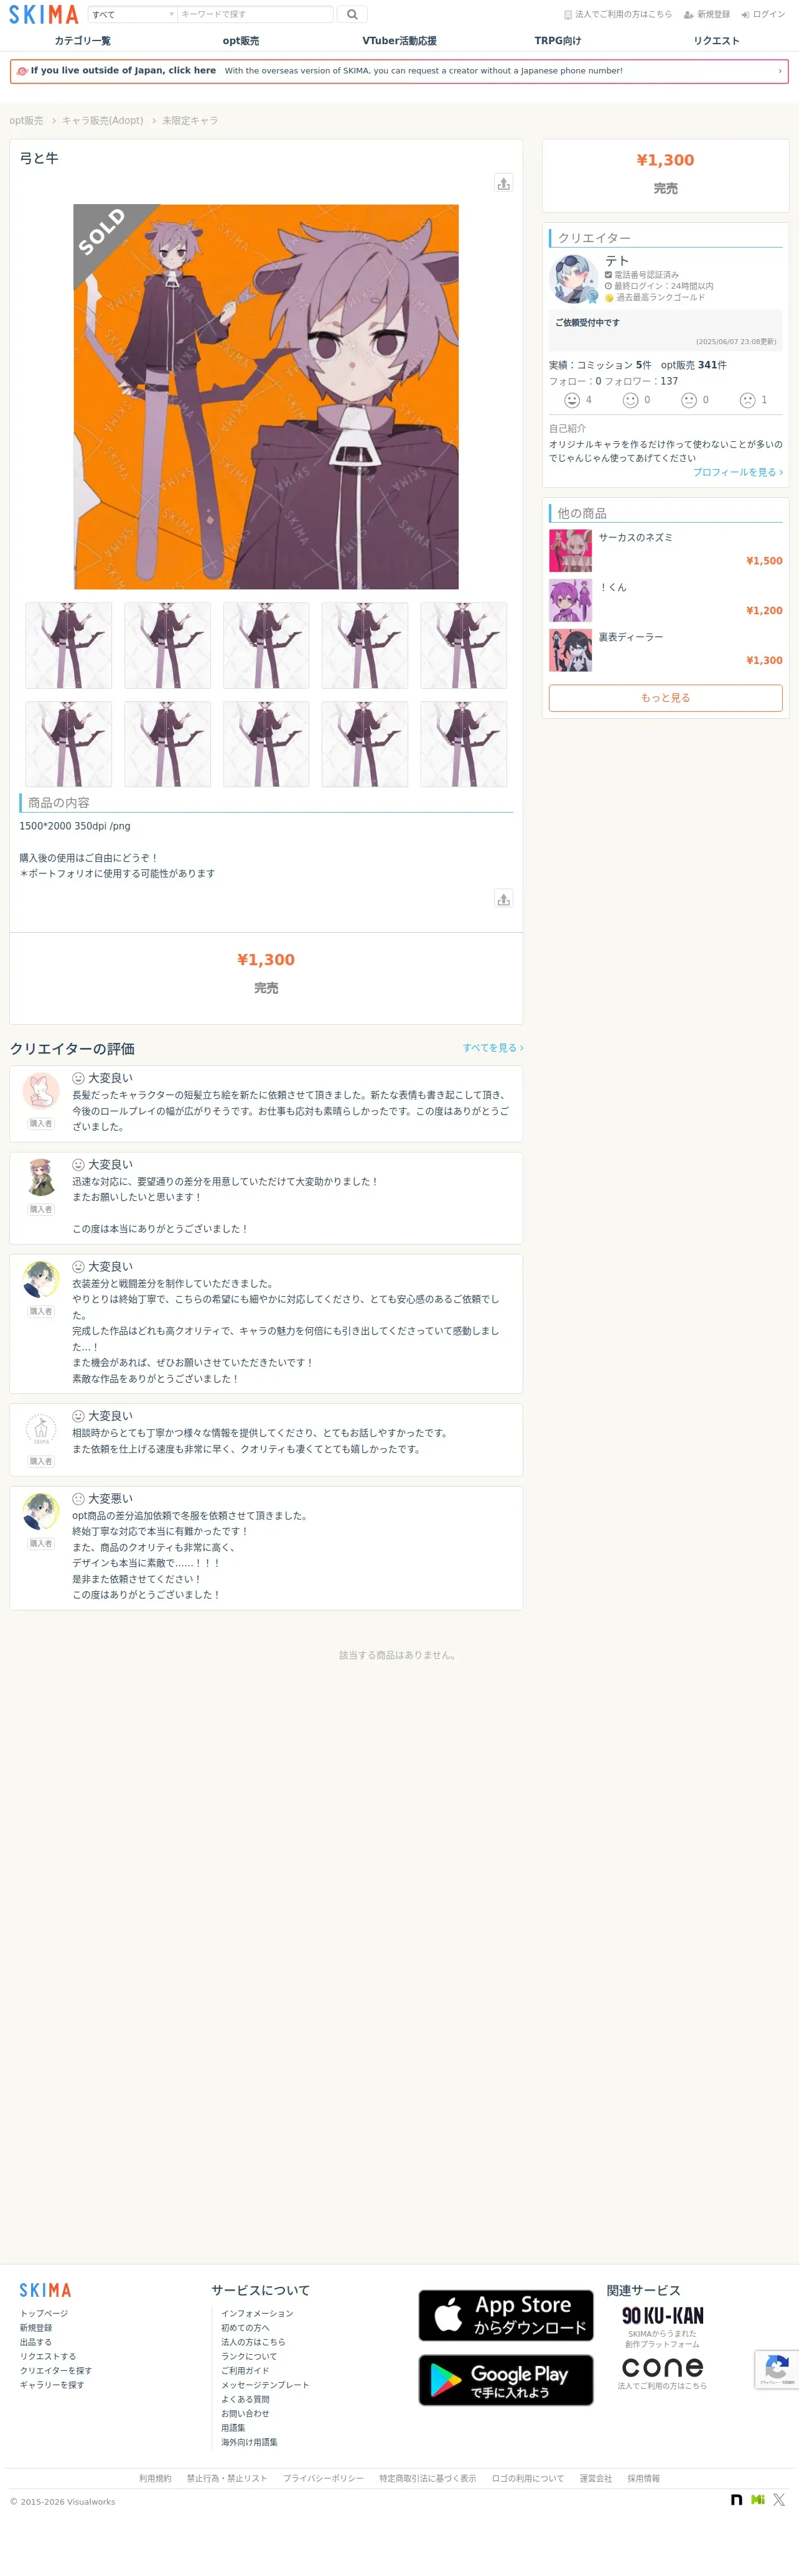This screenshot has width=799, height=2552.
Task: Open お問い合わせ in the footer
Action: pos(246,2413)
